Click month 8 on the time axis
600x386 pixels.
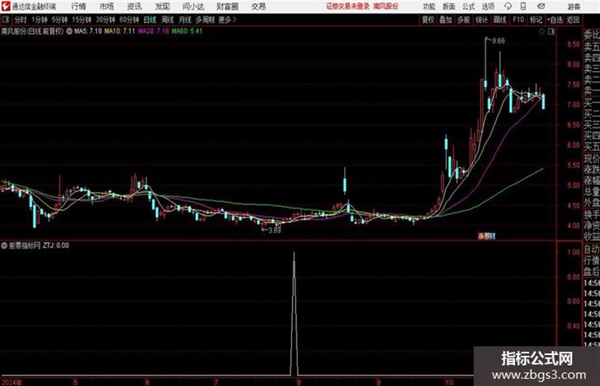[x=298, y=382]
